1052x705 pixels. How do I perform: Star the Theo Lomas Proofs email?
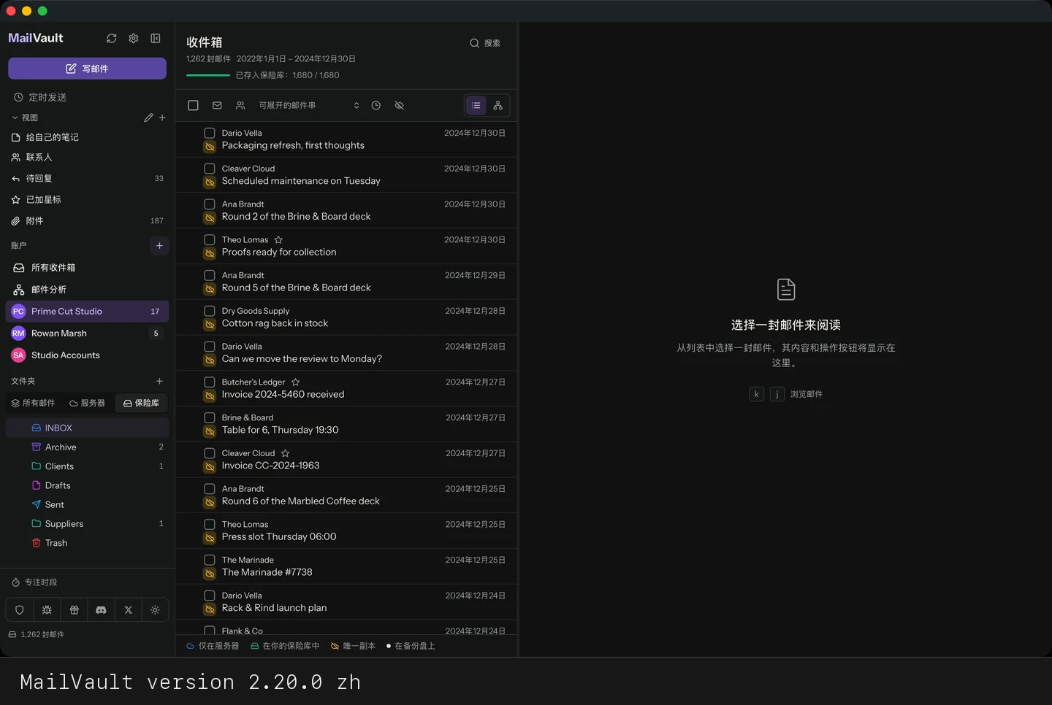(x=278, y=239)
